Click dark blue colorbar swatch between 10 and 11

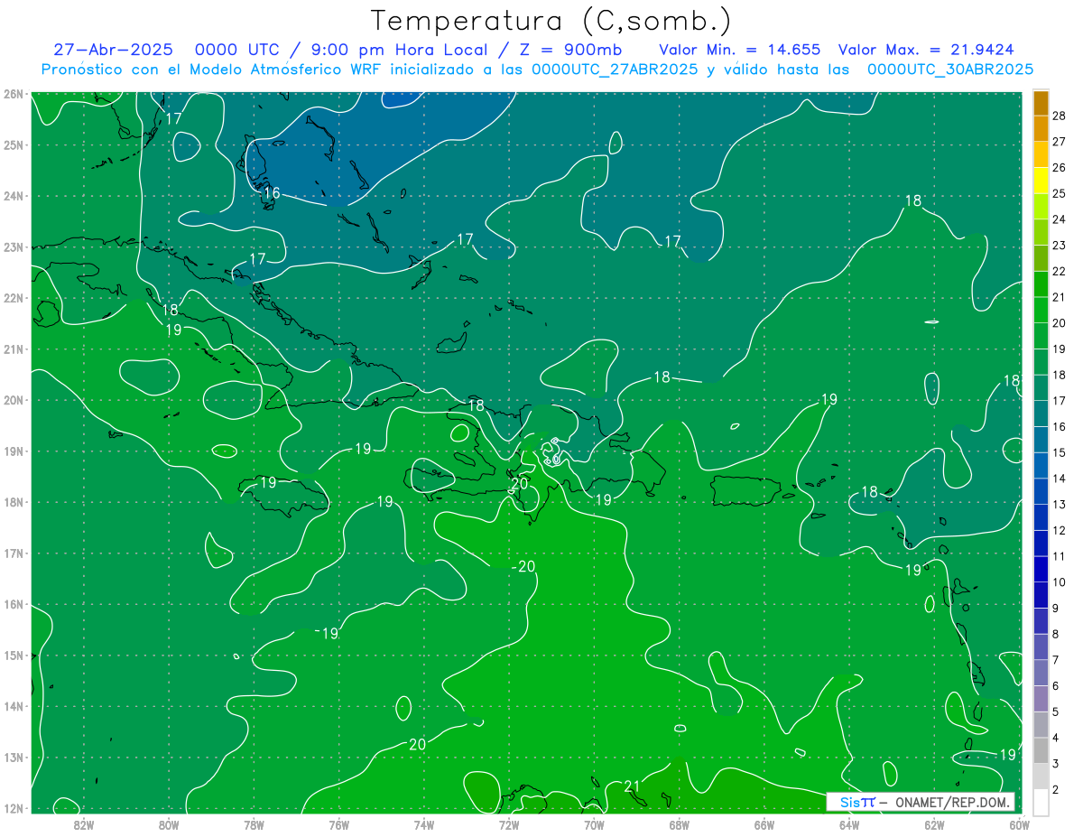click(1041, 569)
